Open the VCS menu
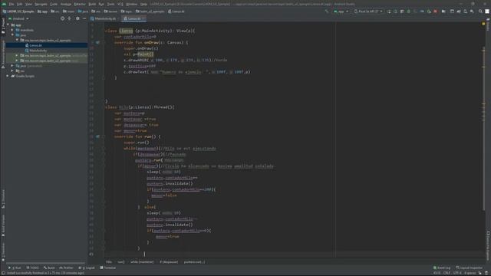Image resolution: width=491 pixels, height=276 pixels. click(x=120, y=4)
